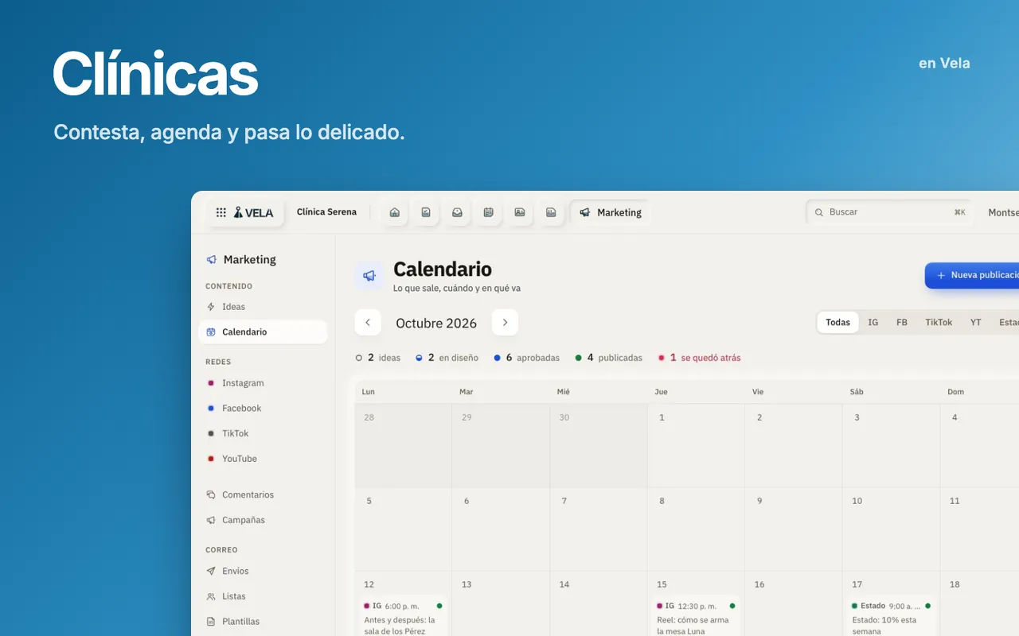Open Comentarios in the sidebar
Screen dimensions: 1019x636
click(x=263, y=494)
